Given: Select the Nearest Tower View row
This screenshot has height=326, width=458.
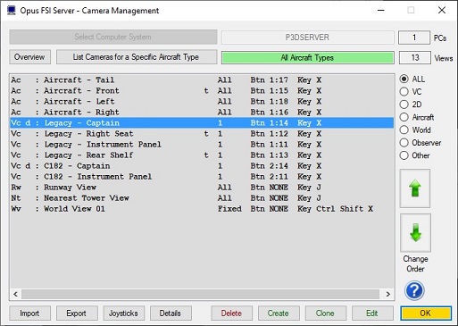Looking at the screenshot, I should [x=202, y=198].
